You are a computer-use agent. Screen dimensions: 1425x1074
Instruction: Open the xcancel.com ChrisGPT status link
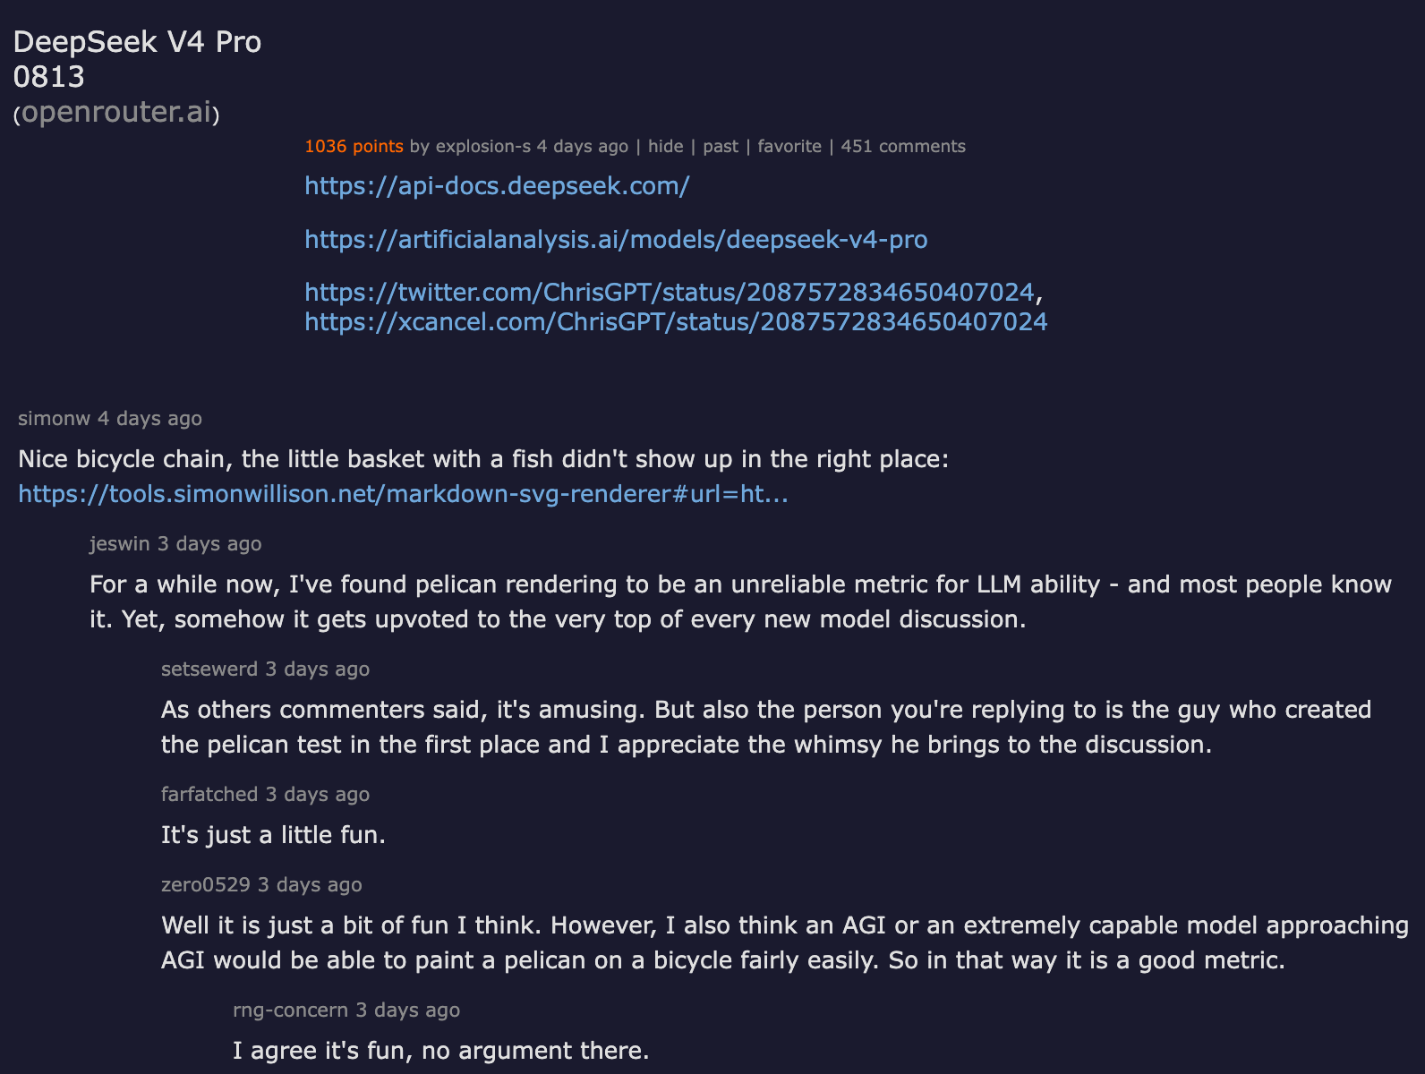click(x=676, y=321)
